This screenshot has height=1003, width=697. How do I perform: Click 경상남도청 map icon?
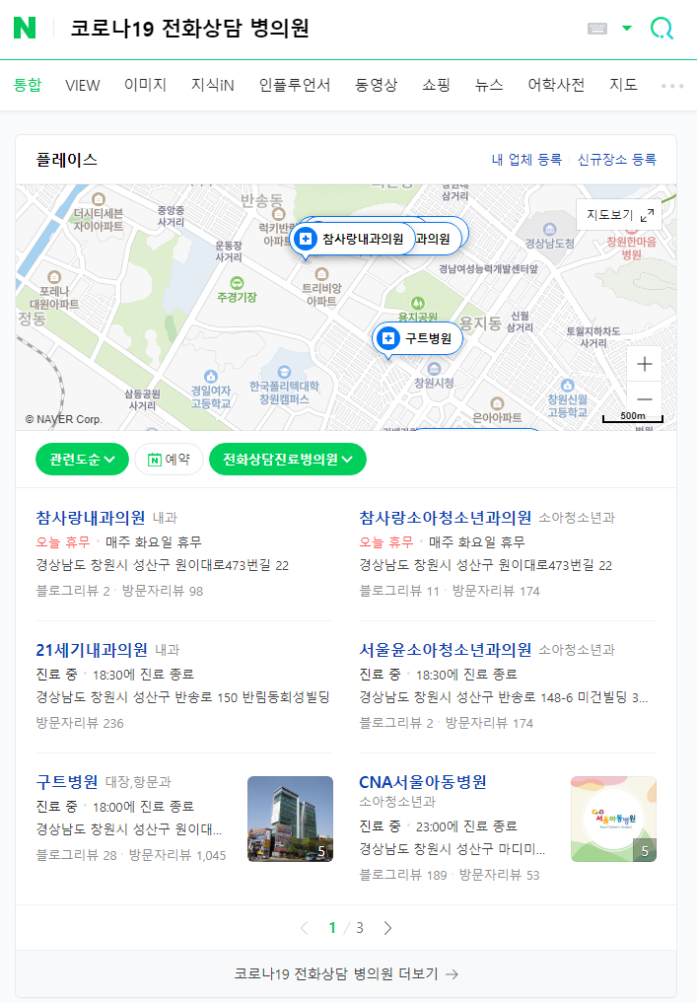tap(550, 229)
